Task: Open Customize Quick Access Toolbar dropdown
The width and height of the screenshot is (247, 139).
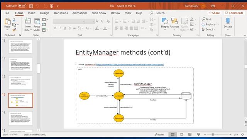Action: (58, 6)
